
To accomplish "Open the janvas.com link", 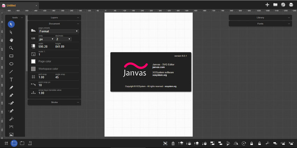I will pos(158,67).
